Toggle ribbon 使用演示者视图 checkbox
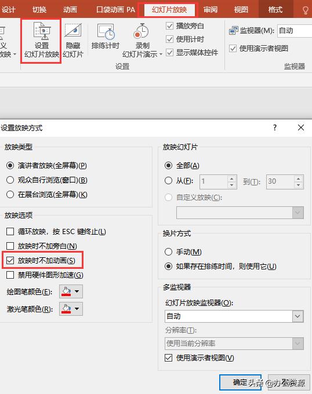Viewport: 312px width, 394px height. [233, 48]
